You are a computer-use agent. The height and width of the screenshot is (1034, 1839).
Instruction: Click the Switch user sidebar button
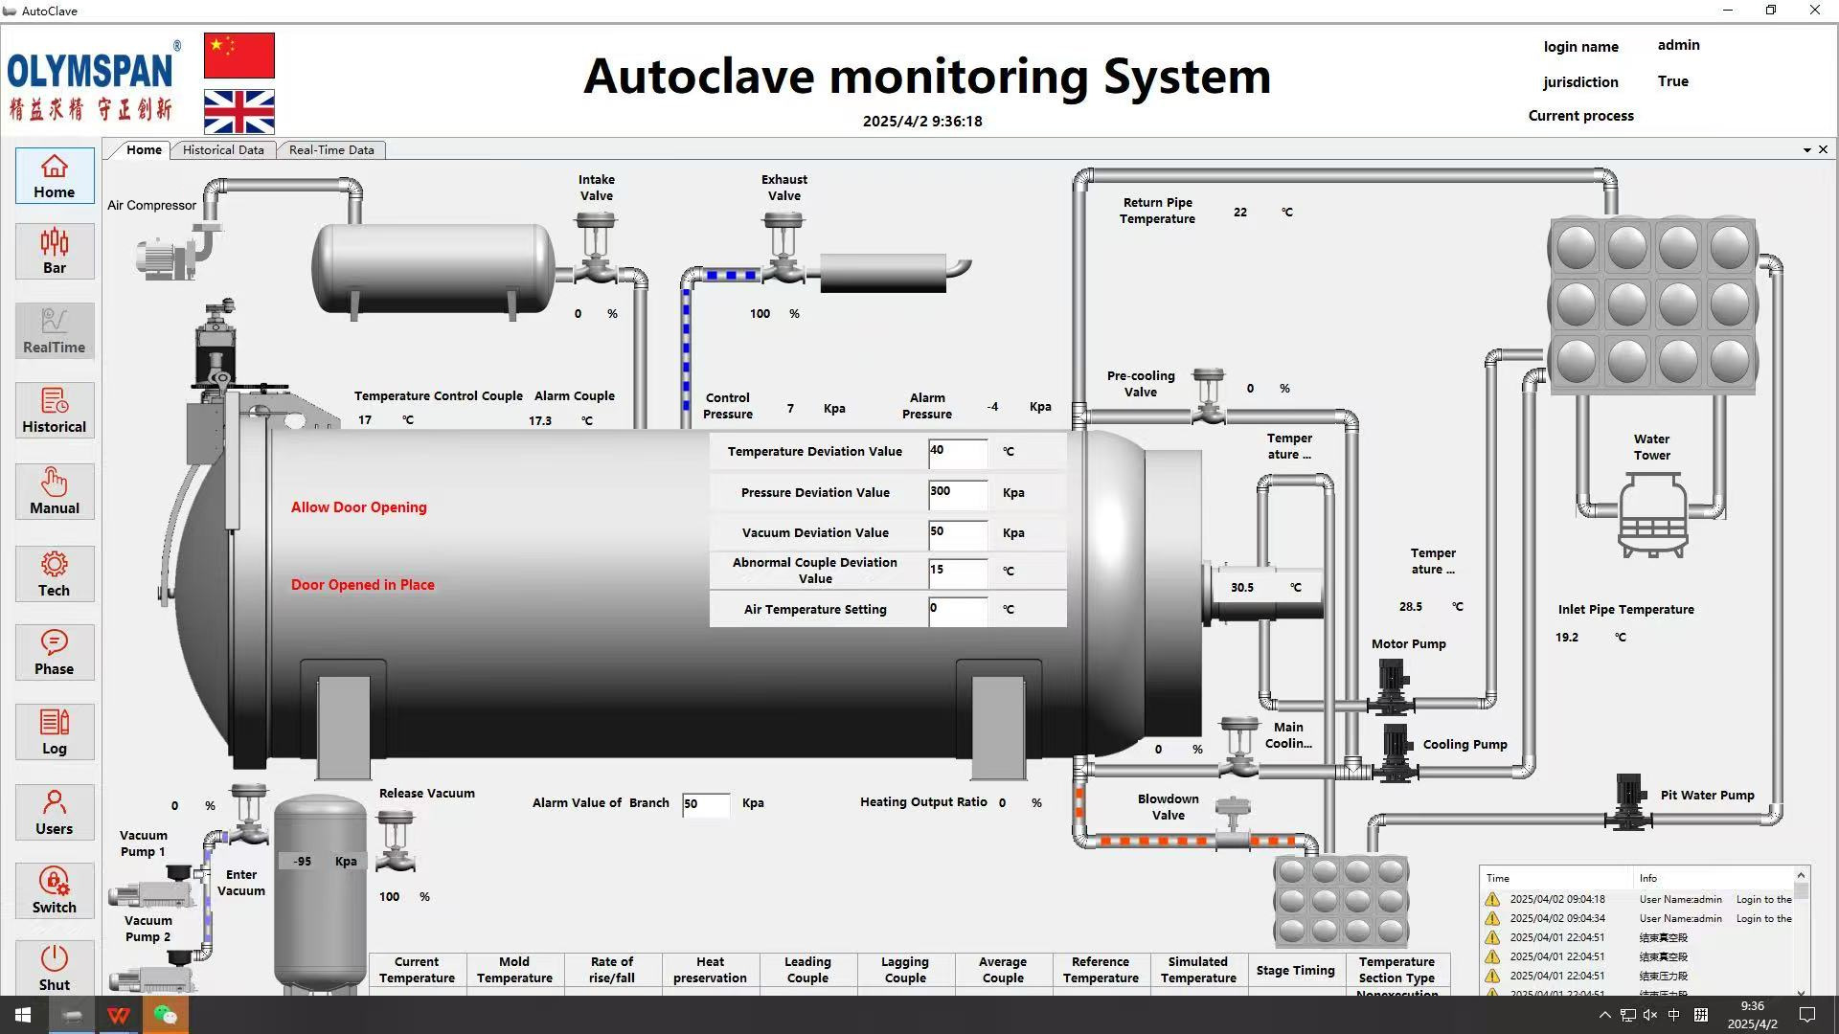tap(55, 891)
